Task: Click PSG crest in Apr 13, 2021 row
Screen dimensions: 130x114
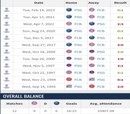Action: tap(69, 17)
